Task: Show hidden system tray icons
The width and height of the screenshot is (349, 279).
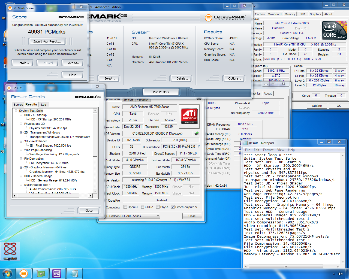Action: (334, 274)
